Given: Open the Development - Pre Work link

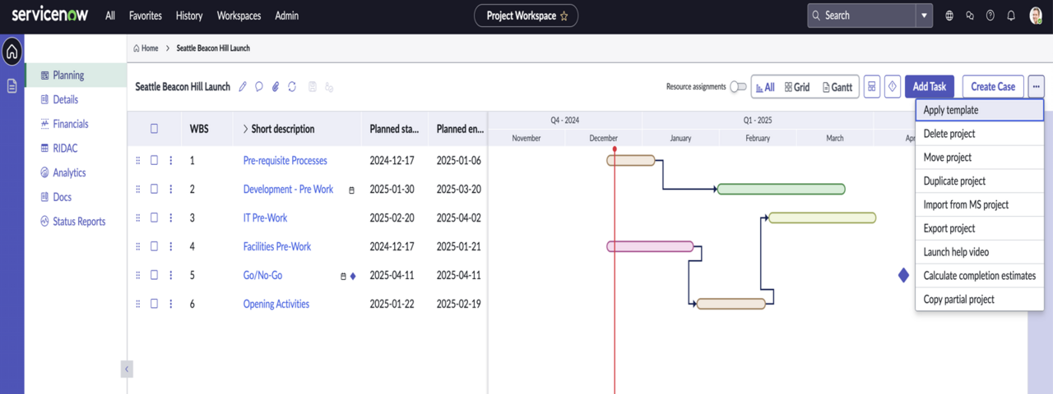Looking at the screenshot, I should point(288,190).
